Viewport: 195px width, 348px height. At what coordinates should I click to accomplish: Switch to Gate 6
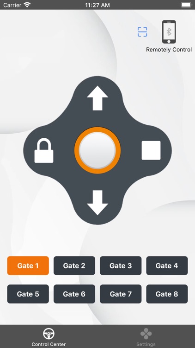click(74, 294)
